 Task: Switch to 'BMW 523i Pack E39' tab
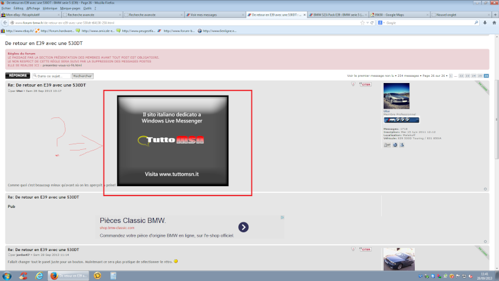tap(337, 14)
